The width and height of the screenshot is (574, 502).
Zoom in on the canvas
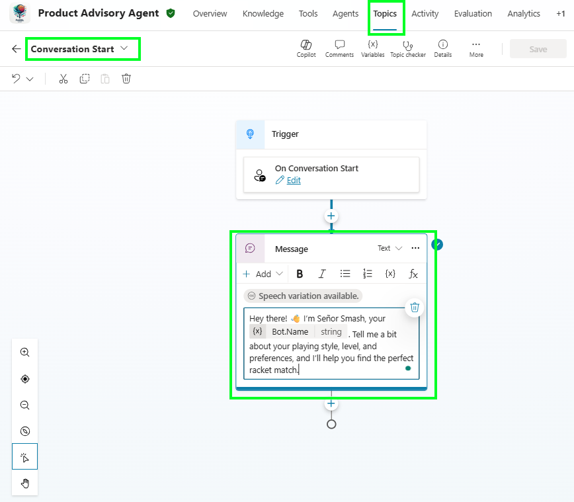click(x=25, y=353)
